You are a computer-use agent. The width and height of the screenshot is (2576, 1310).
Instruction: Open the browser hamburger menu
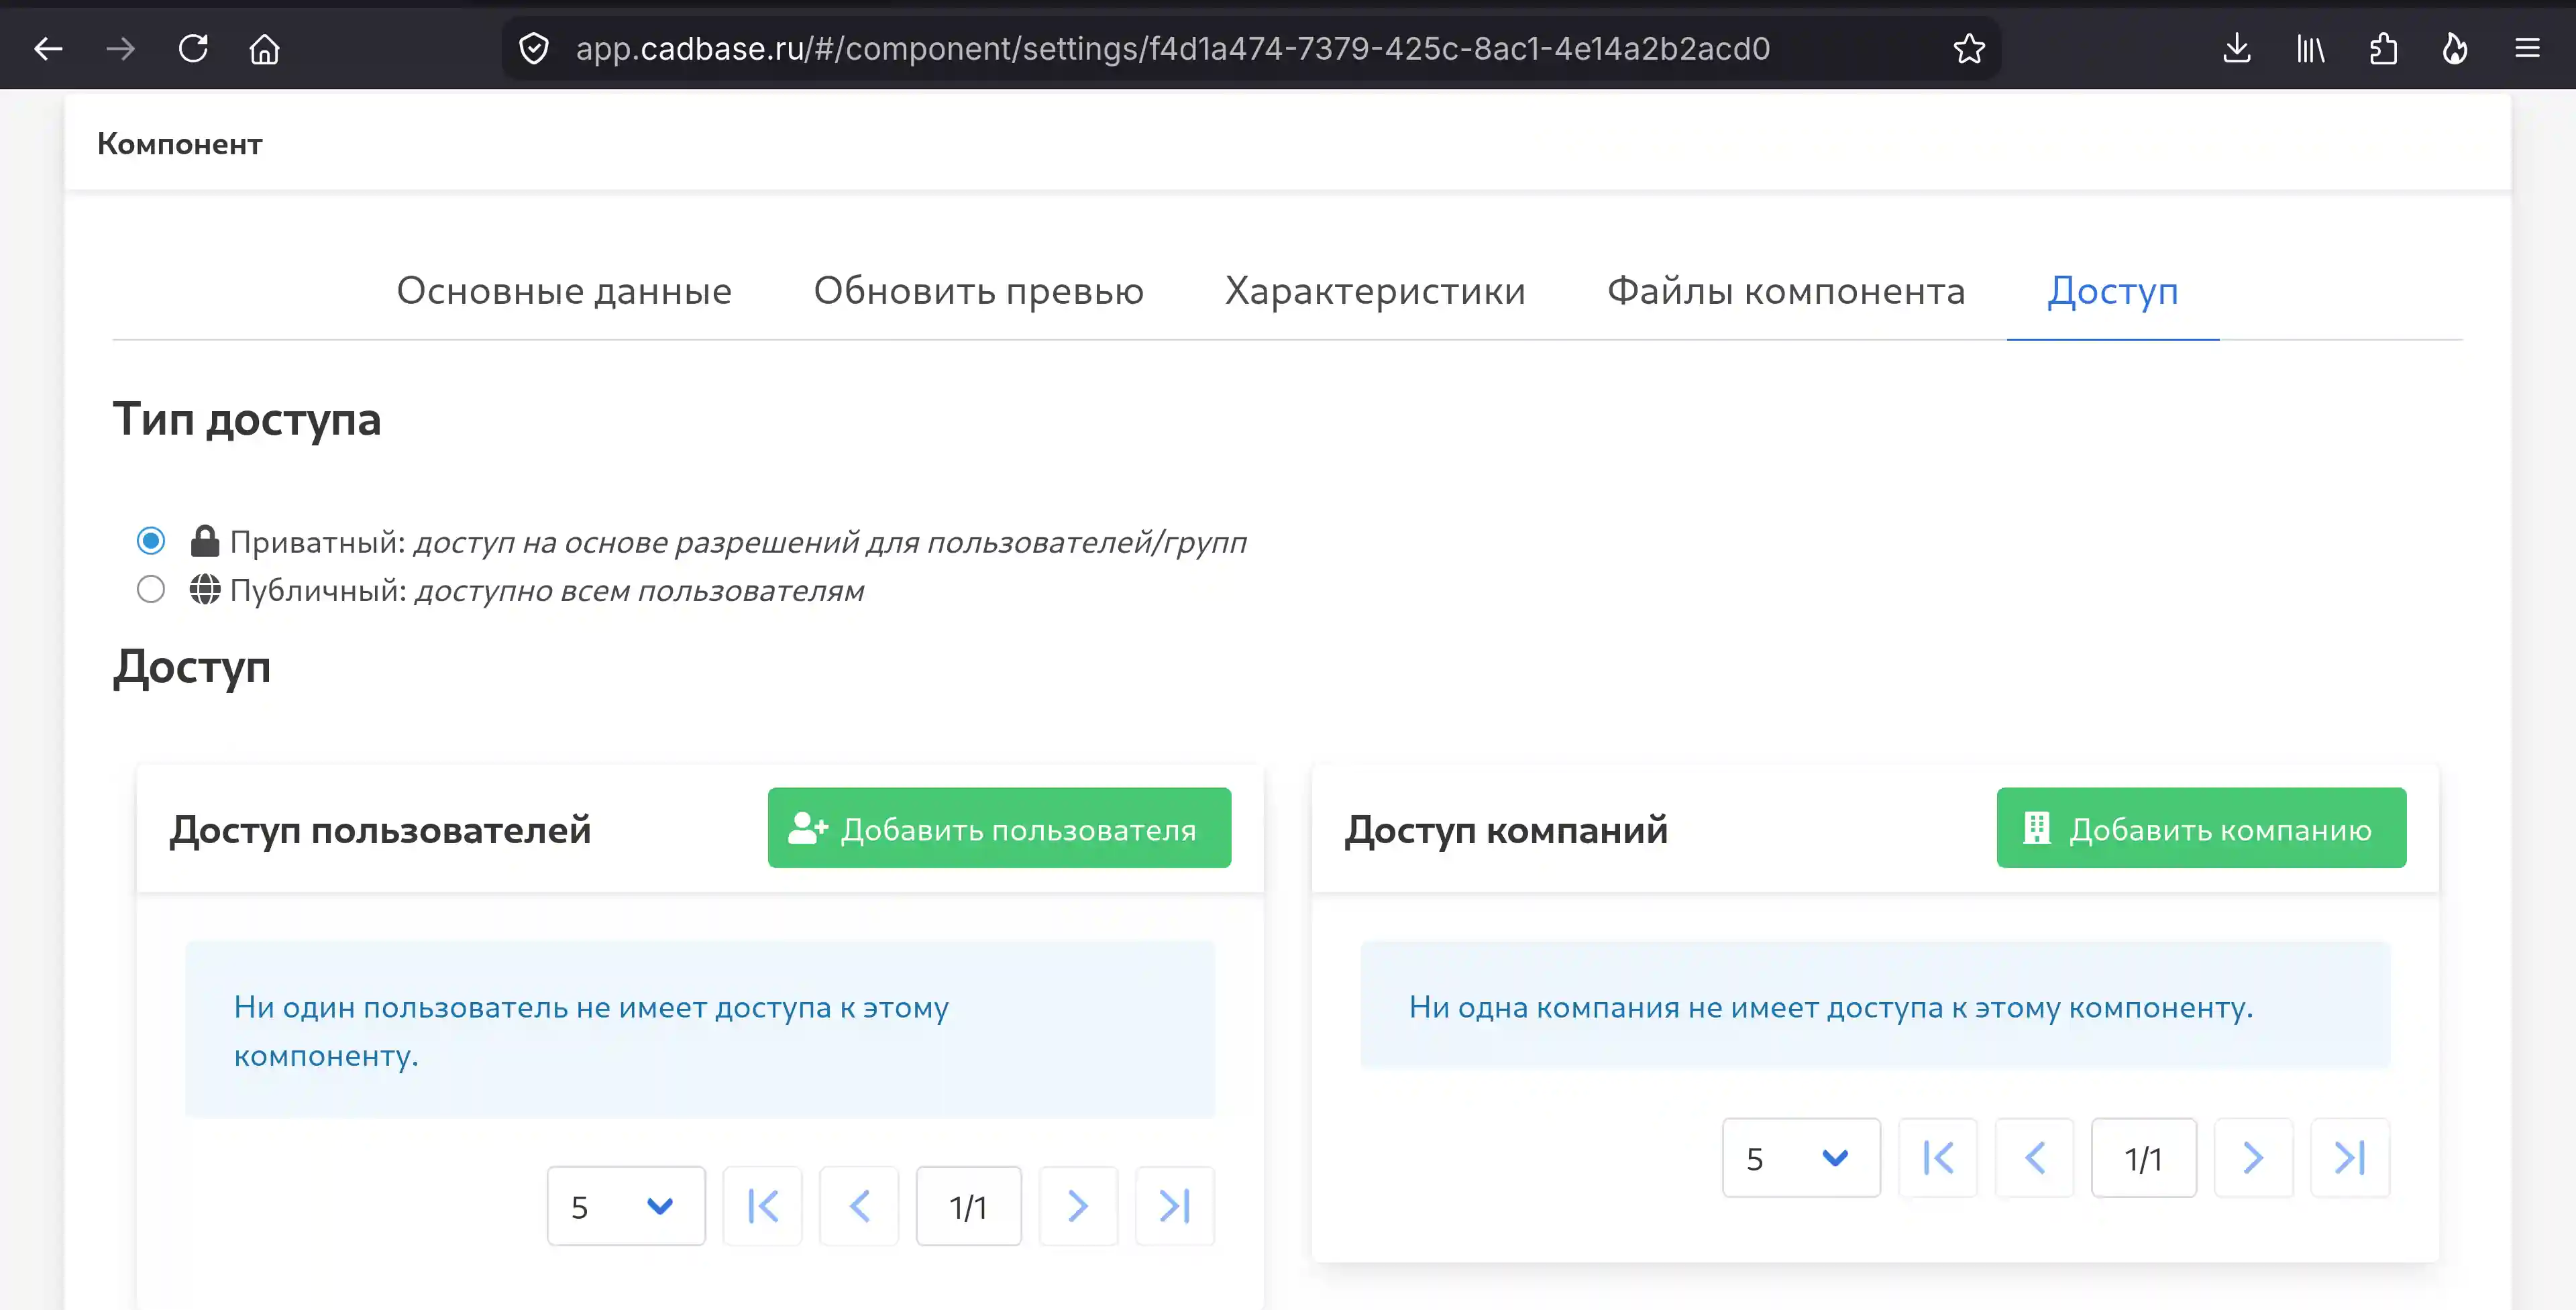click(x=2528, y=48)
